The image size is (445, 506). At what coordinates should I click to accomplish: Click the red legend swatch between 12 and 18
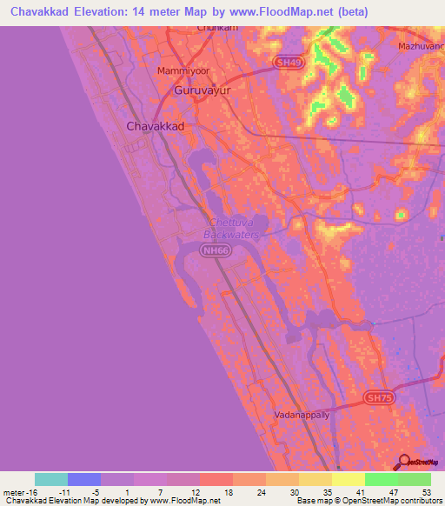tap(216, 480)
